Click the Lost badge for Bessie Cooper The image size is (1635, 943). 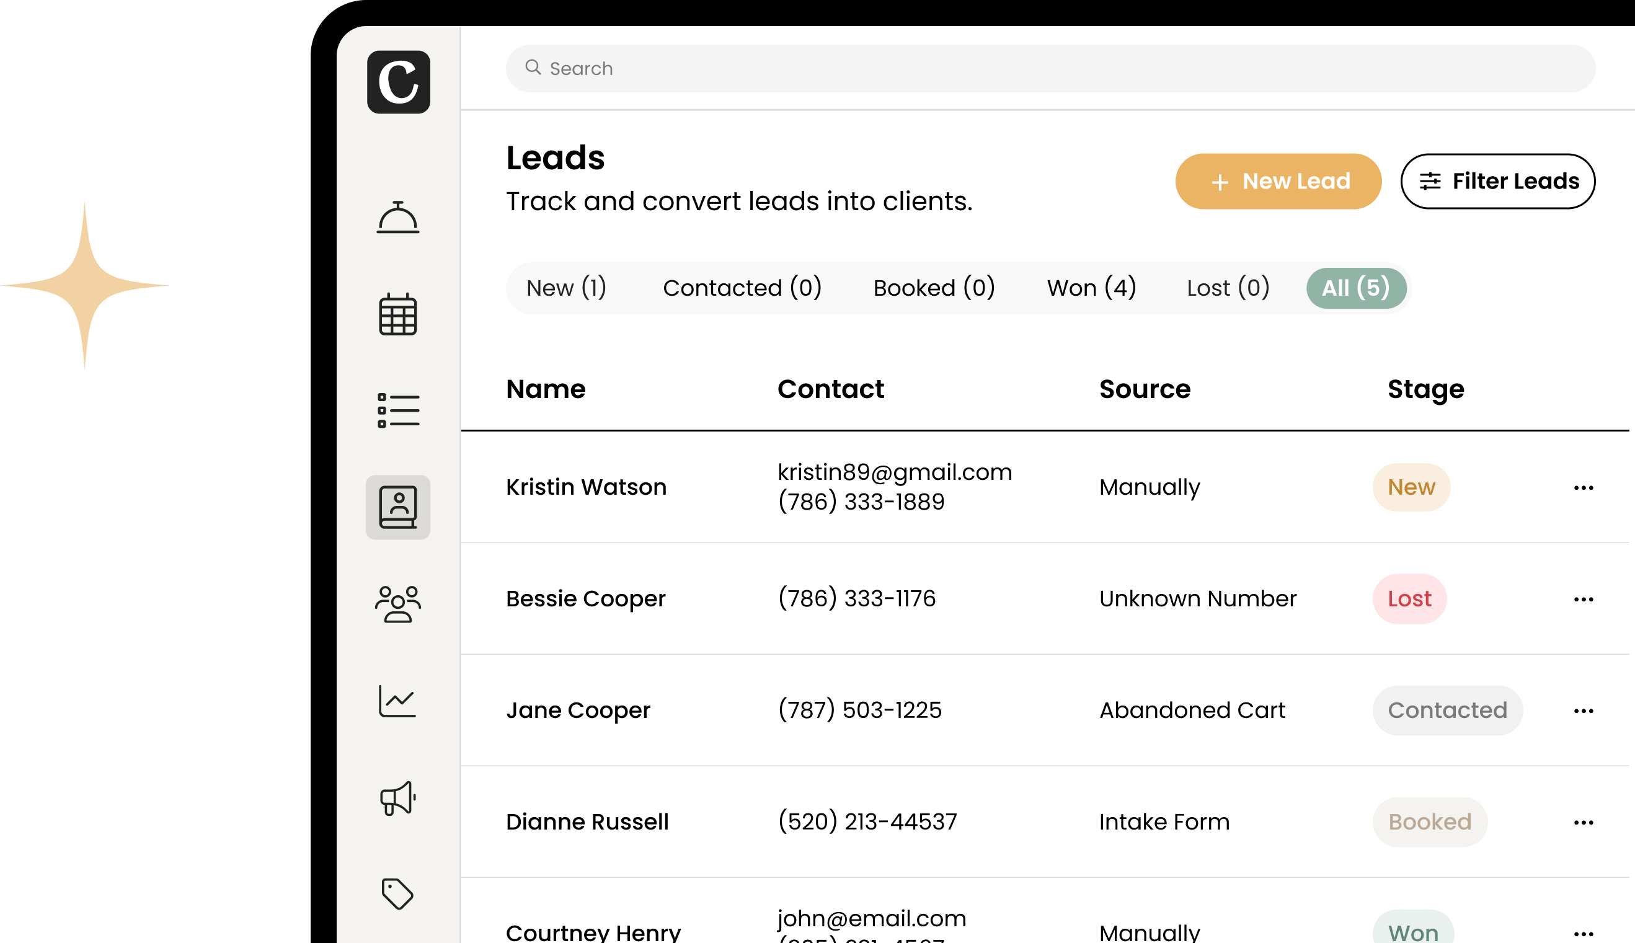click(x=1409, y=598)
